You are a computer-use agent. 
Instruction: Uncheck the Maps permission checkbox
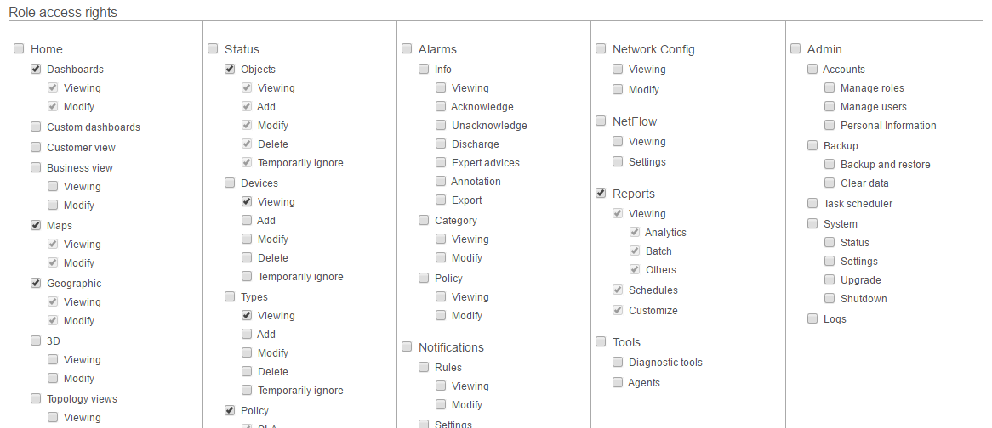click(36, 225)
